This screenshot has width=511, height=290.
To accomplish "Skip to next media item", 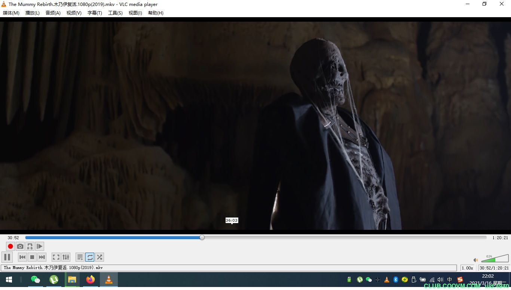I will tap(42, 257).
